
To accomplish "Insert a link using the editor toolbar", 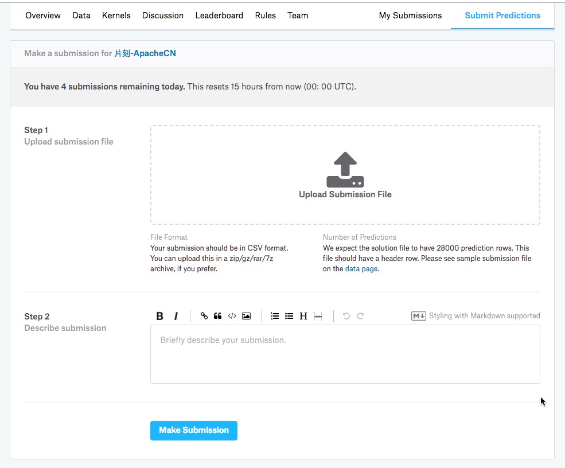I will coord(204,316).
